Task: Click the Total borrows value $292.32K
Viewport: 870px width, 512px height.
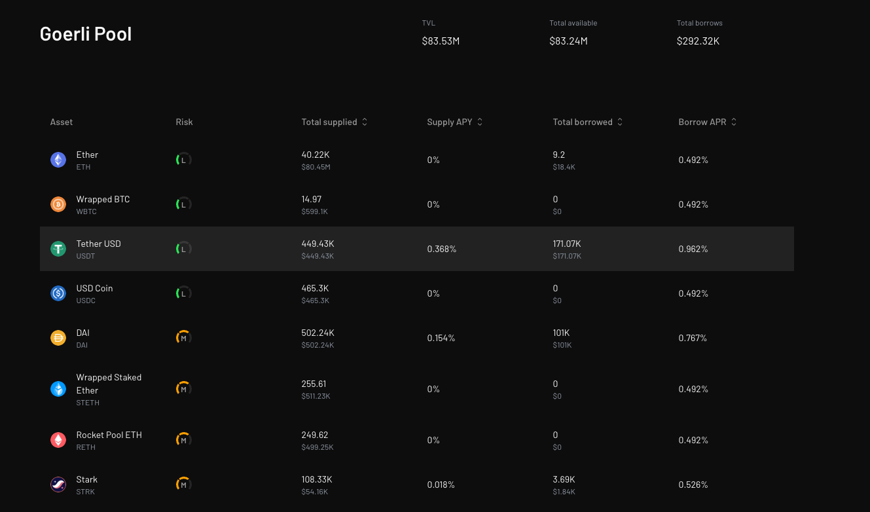Action: tap(698, 41)
